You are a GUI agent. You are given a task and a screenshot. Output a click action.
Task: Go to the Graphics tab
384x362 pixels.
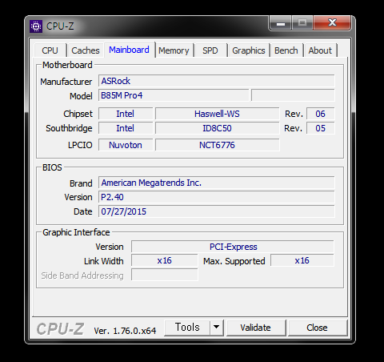[249, 50]
